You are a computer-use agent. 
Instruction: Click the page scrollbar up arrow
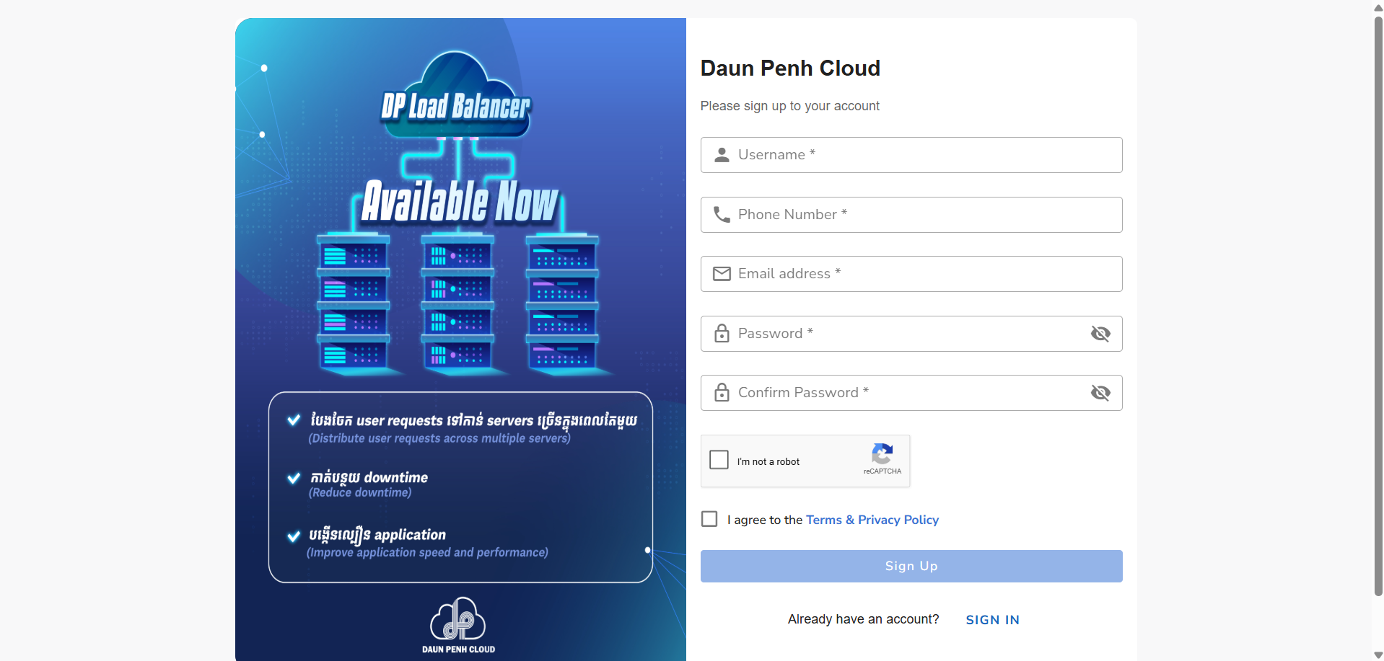click(1378, 6)
